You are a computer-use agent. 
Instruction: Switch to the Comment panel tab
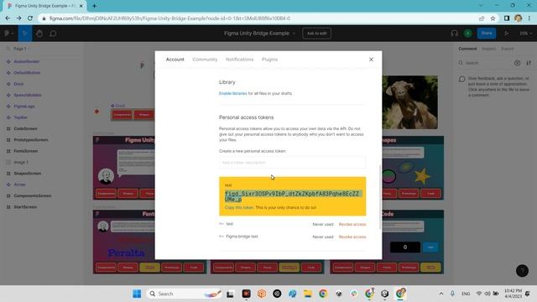coord(467,49)
